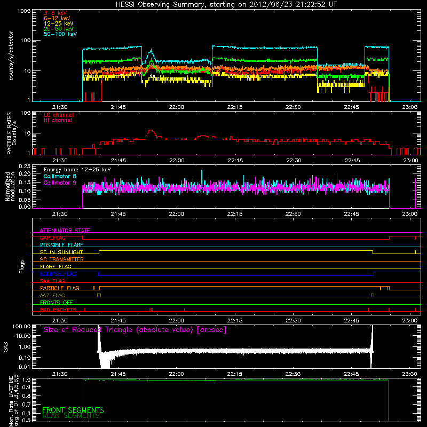This screenshot has height=427, width=427.
Task: Click the 0.9 tick of livetime panel
Action: point(27,386)
